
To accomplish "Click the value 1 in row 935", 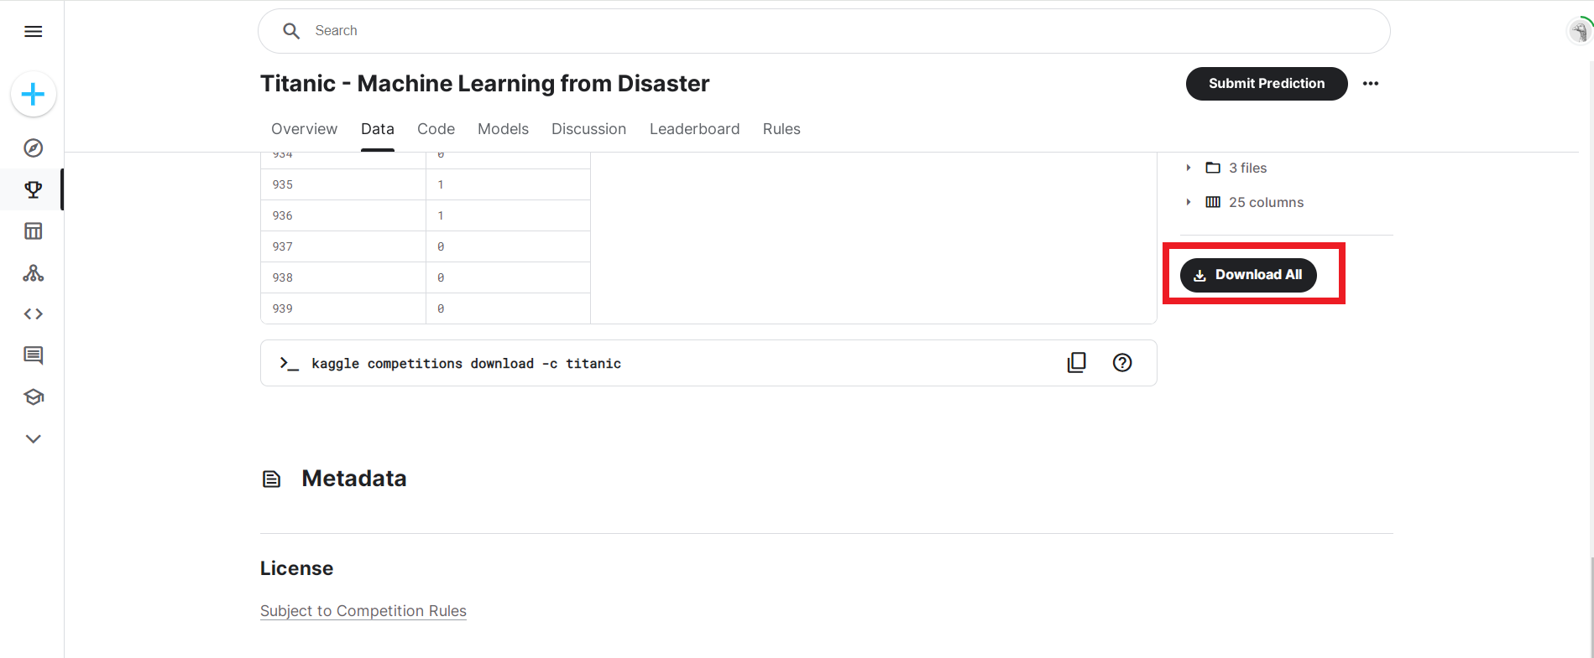I will pyautogui.click(x=441, y=184).
